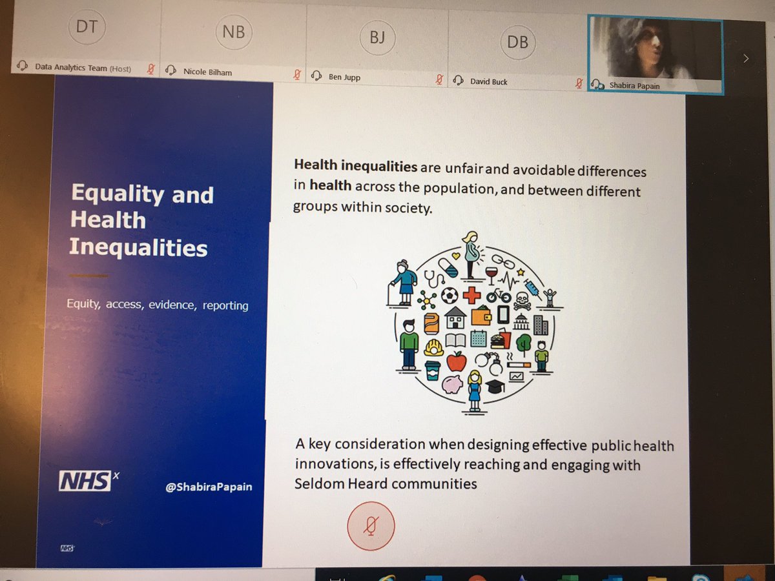Click the NB avatar circle
775x581 pixels.
coord(234,32)
